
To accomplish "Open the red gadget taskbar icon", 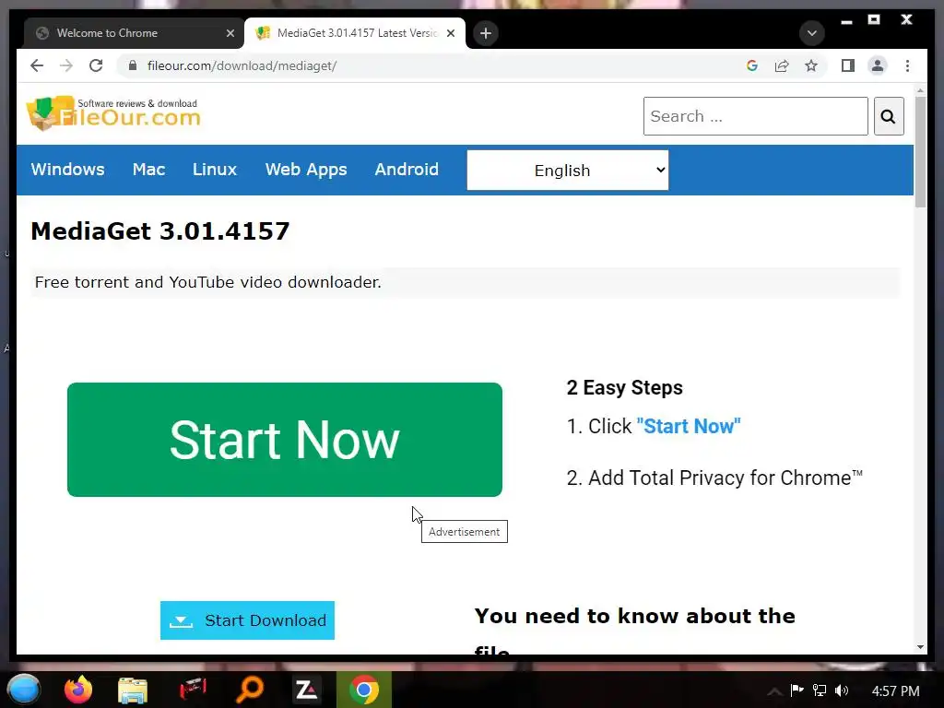I will coord(193,690).
